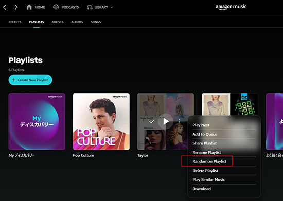This screenshot has height=201, width=283.
Task: Play the Taylor playlist
Action: point(166,121)
